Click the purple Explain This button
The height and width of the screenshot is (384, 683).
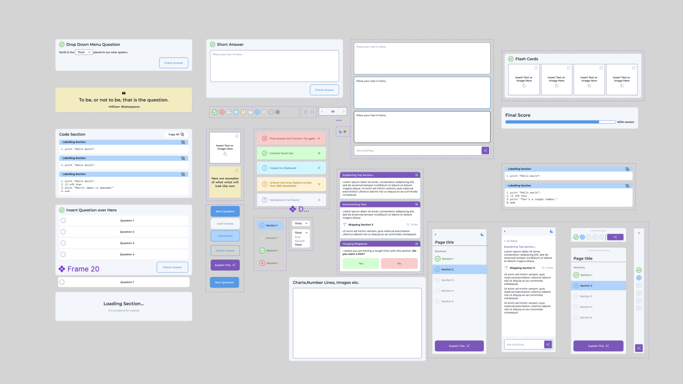pos(225,265)
